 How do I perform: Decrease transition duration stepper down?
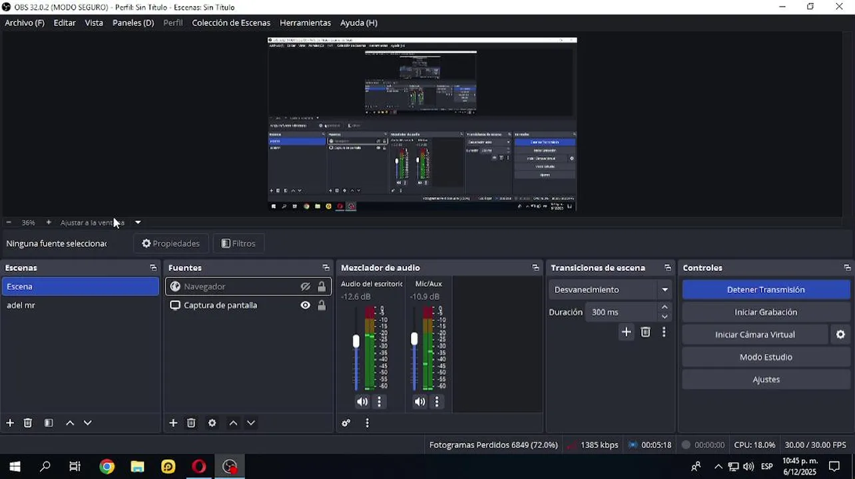pos(665,317)
